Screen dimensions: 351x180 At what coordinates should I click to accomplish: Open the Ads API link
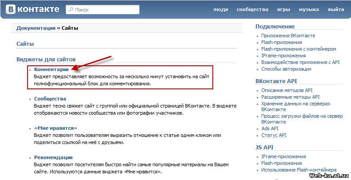pos(270,128)
